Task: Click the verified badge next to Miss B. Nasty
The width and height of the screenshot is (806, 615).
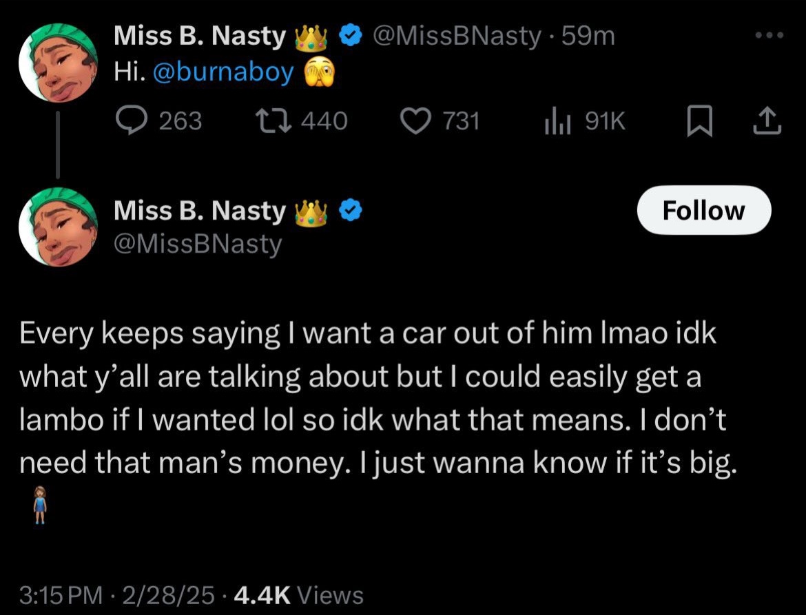Action: point(351,34)
